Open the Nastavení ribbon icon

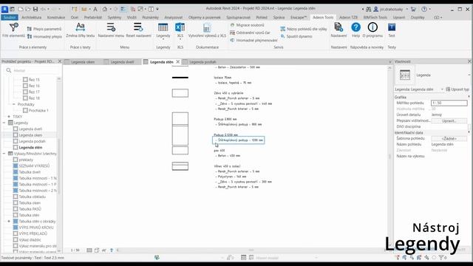tap(338, 27)
